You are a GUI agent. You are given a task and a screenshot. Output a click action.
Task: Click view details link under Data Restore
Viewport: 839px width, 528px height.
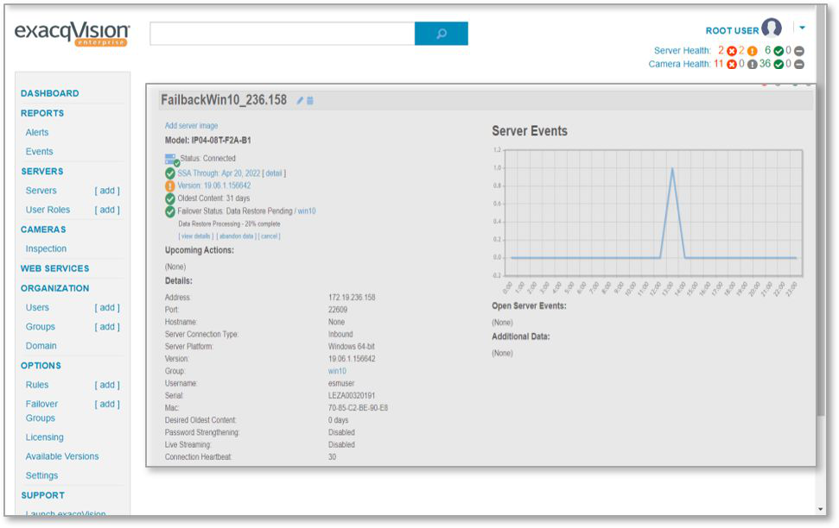(196, 236)
